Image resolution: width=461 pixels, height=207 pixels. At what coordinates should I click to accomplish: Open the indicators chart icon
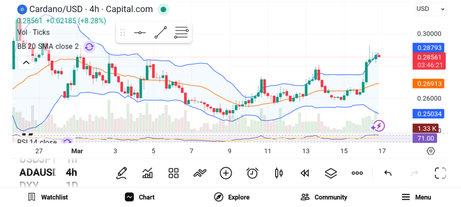click(x=147, y=173)
